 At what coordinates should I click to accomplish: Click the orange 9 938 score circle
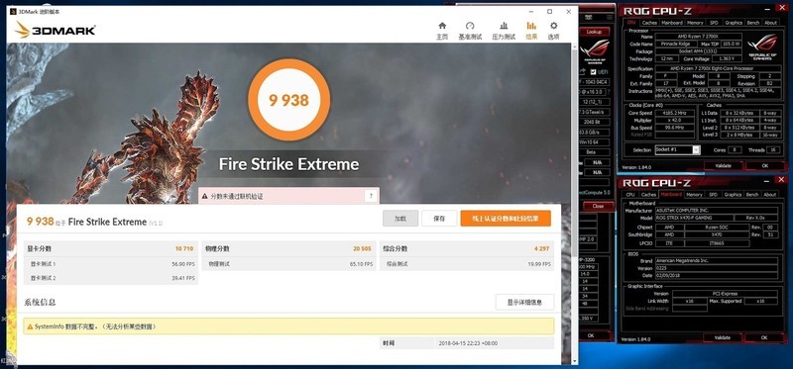tap(288, 100)
